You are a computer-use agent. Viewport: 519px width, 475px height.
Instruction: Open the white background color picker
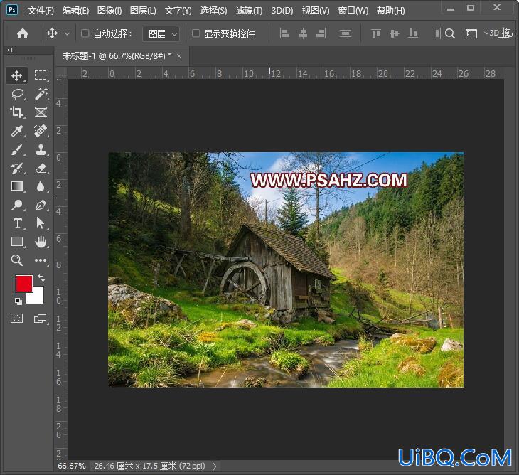[x=38, y=297]
